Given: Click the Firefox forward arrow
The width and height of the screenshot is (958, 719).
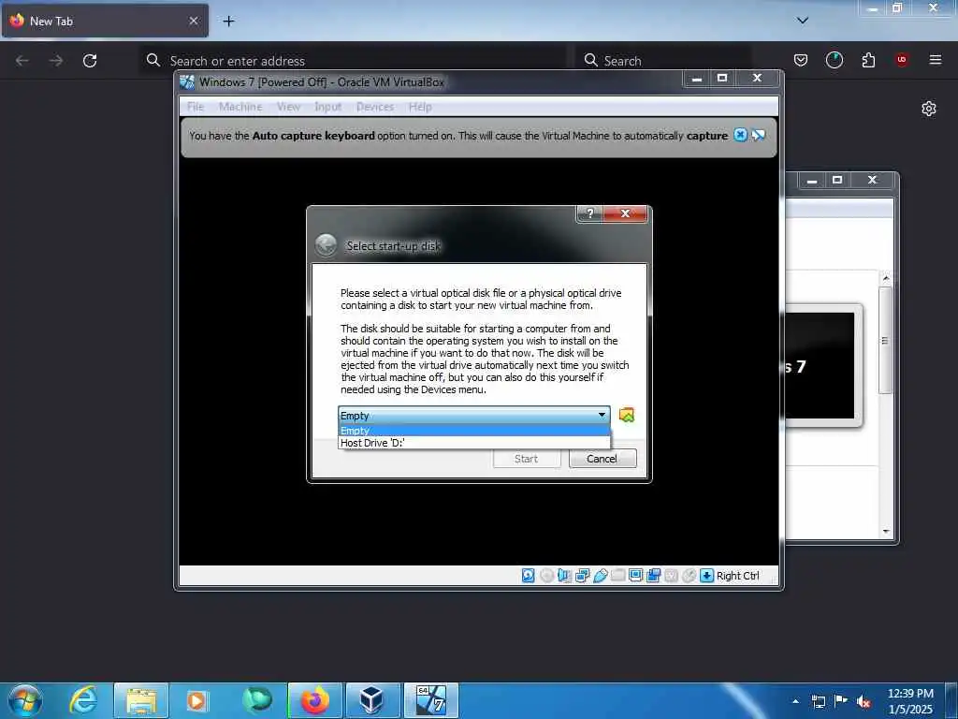Looking at the screenshot, I should click(x=56, y=61).
